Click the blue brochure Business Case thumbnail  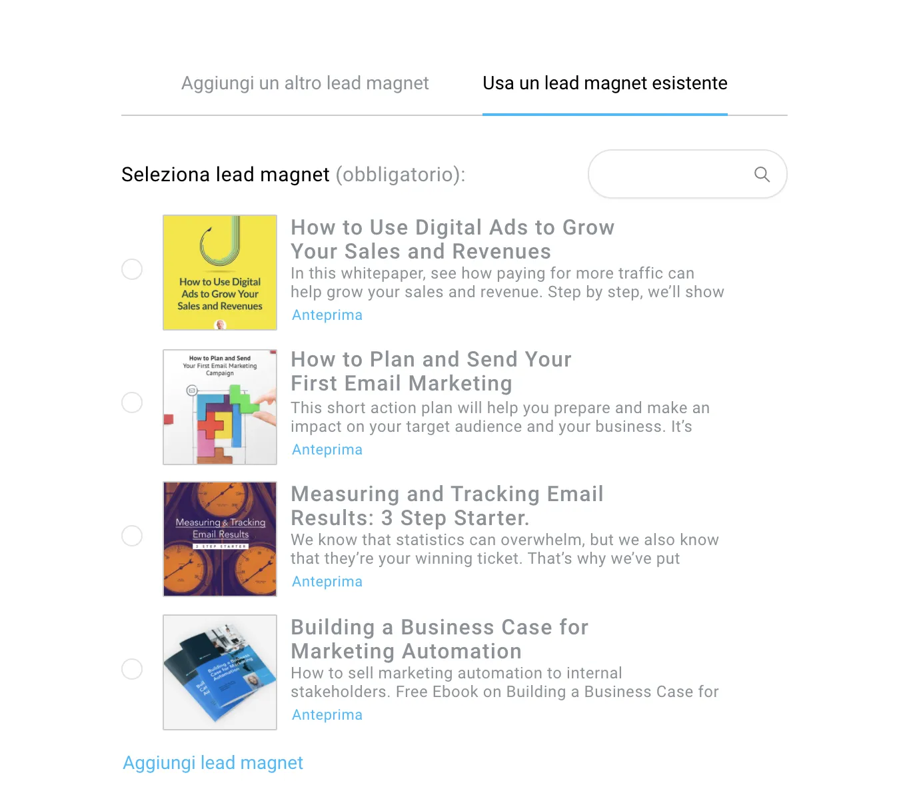220,672
